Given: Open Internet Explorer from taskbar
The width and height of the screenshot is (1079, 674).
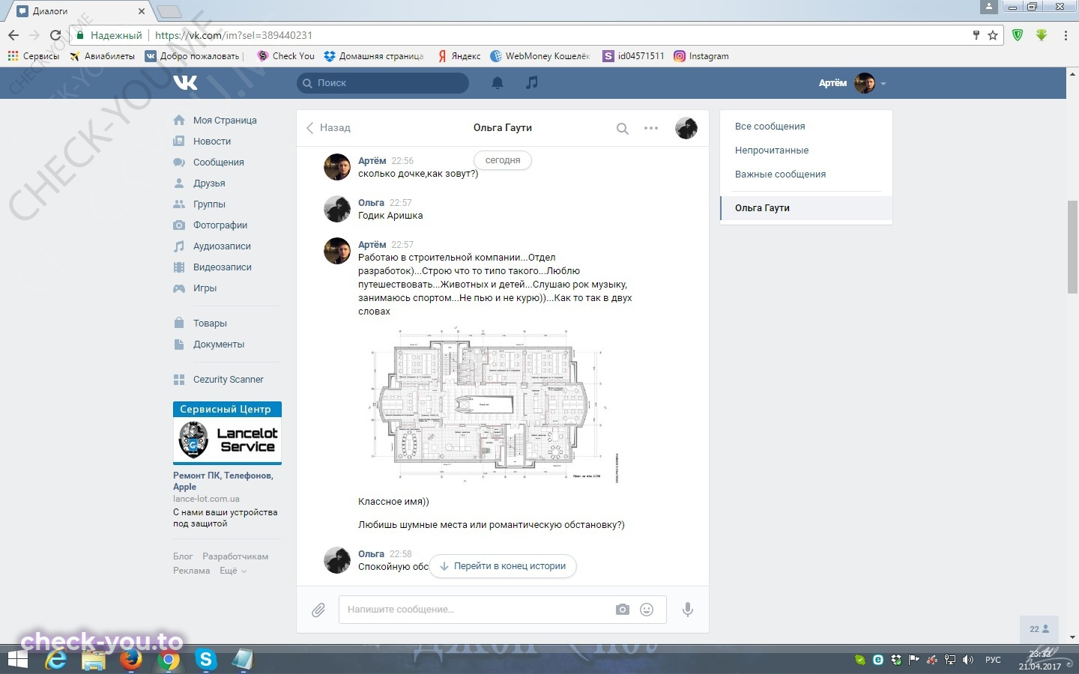Looking at the screenshot, I should (56, 660).
